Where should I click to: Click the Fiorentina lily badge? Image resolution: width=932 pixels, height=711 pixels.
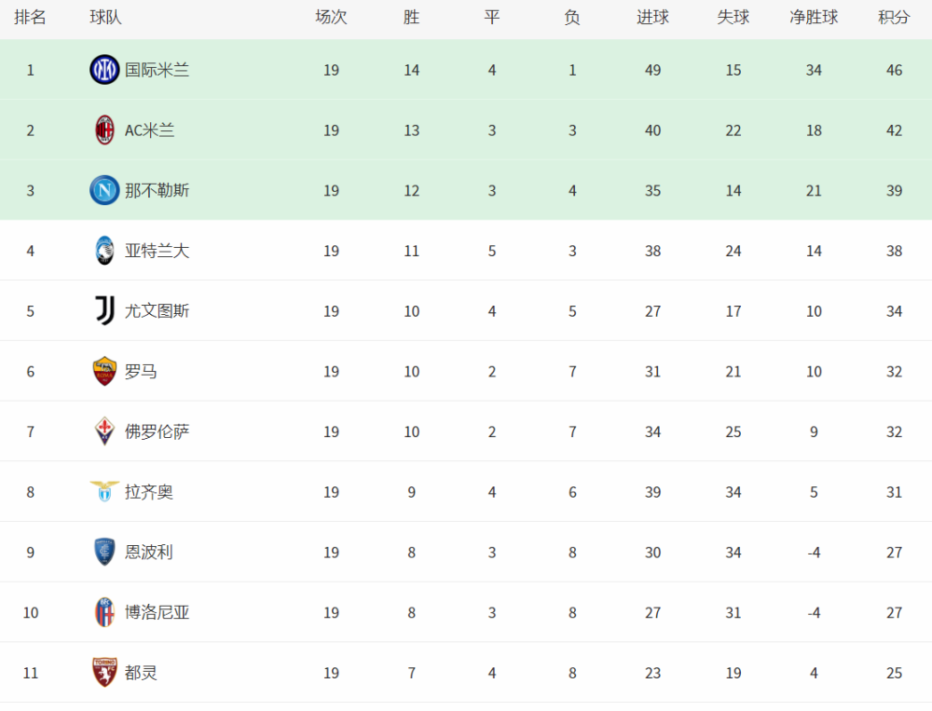pyautogui.click(x=104, y=431)
